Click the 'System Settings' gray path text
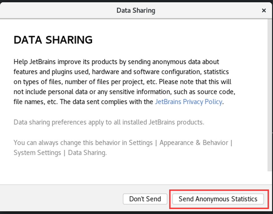This screenshot has height=214, width=273. [x=37, y=153]
